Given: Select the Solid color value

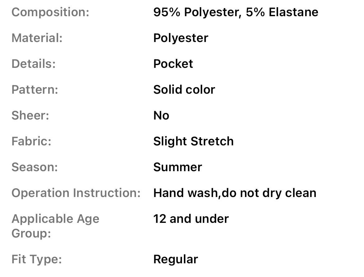Looking at the screenshot, I should click(184, 90).
